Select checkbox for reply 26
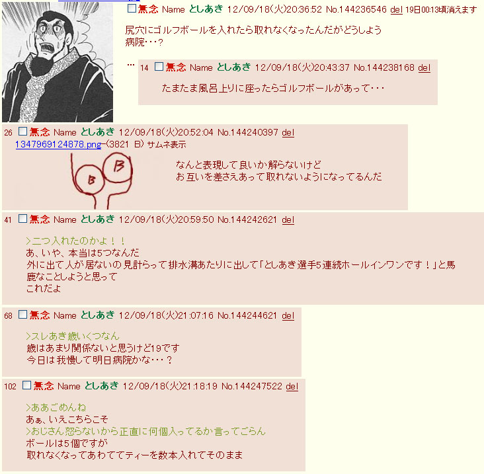The width and height of the screenshot is (484, 474). click(x=23, y=132)
